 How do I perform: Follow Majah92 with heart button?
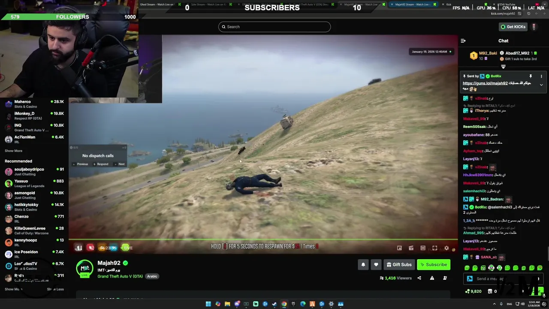click(376, 265)
